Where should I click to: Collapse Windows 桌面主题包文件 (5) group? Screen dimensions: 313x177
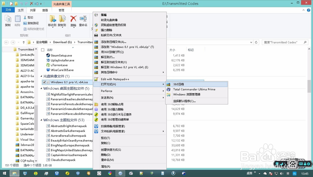[x=41, y=88]
